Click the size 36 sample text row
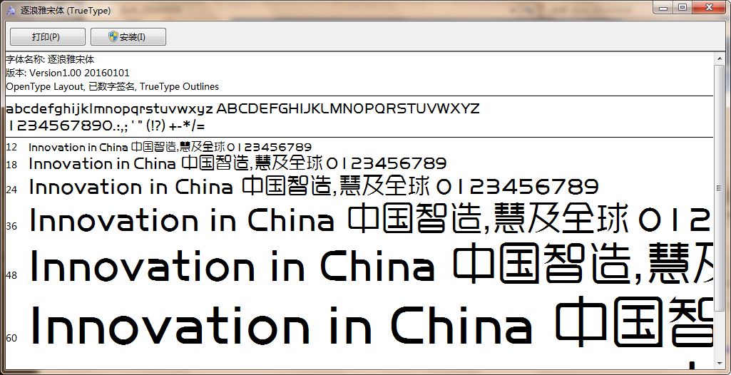Viewport: 731px width, 375px height. tap(371, 220)
